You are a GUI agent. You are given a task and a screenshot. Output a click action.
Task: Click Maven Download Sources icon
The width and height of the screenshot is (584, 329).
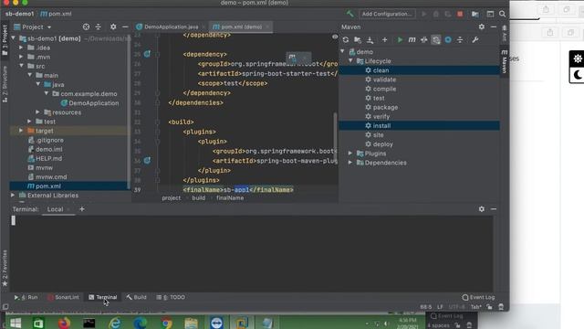pyautogui.click(x=370, y=39)
